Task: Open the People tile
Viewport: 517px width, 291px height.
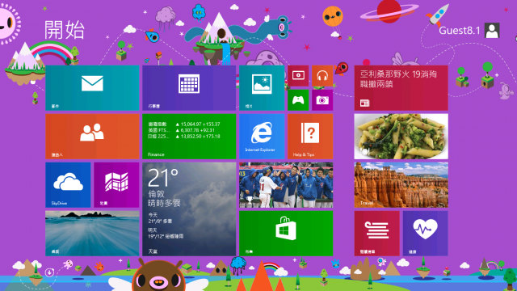Action: [92, 137]
